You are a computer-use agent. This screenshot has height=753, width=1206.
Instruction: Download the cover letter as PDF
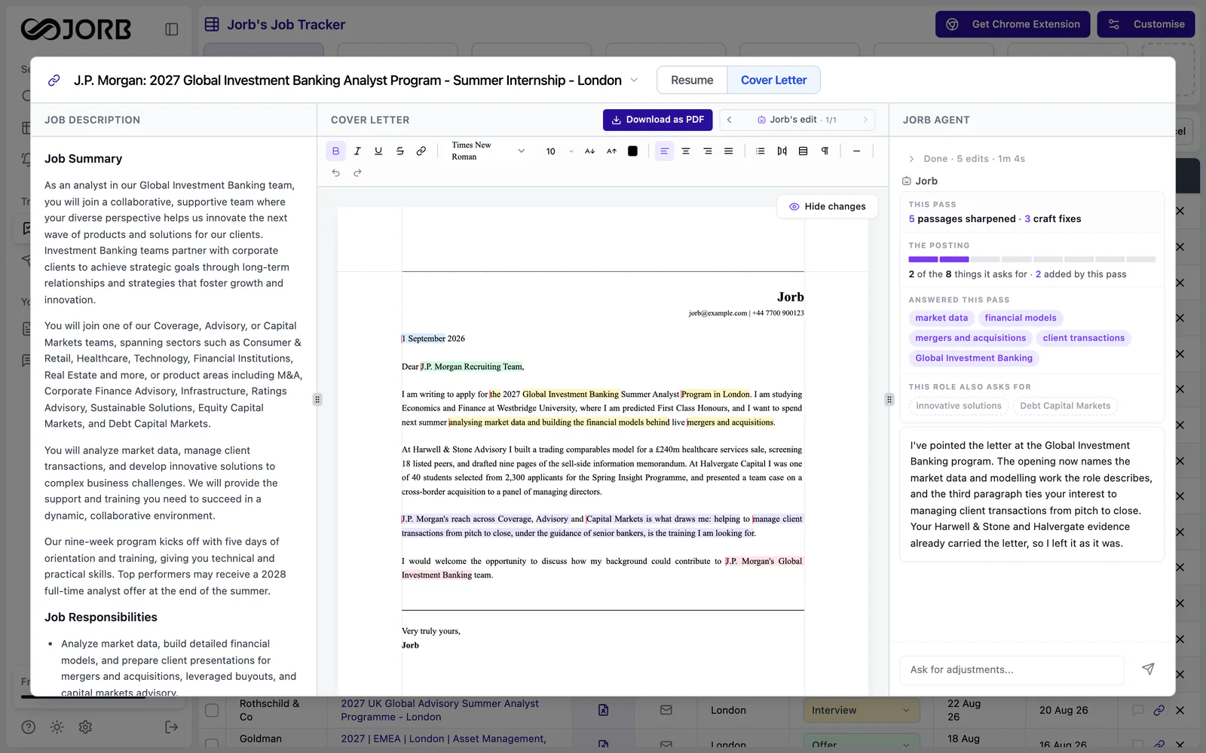click(x=657, y=120)
